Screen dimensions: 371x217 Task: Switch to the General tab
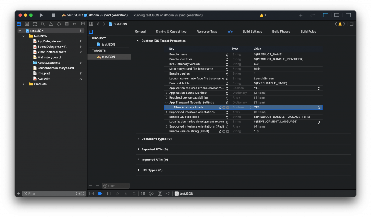tap(140, 32)
